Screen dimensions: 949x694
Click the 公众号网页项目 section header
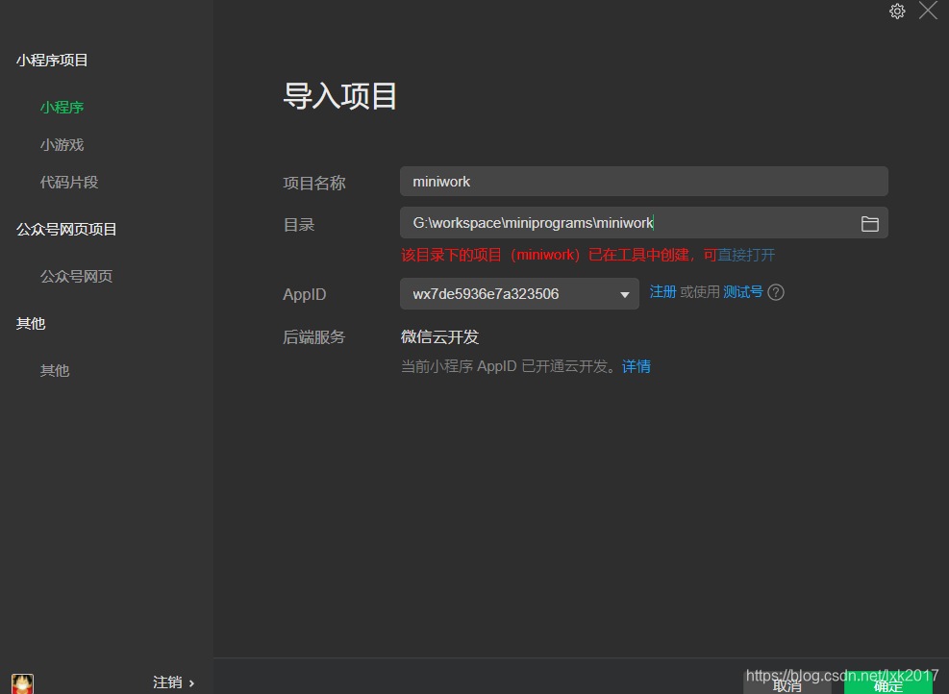66,230
